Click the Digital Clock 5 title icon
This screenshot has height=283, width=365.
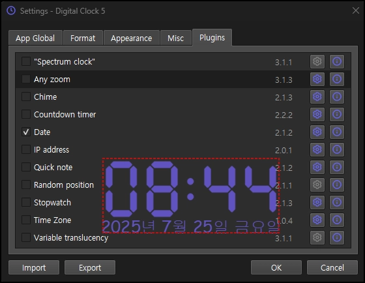11,10
